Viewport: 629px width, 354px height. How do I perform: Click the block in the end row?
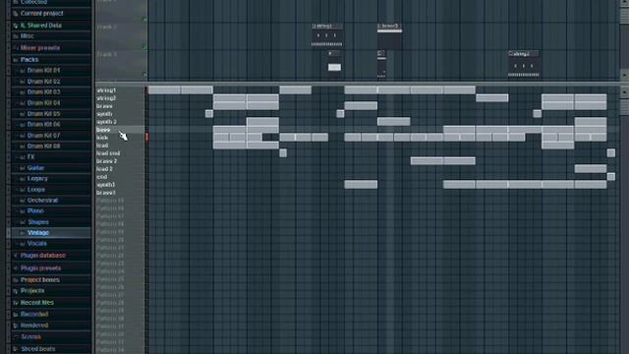[610, 177]
